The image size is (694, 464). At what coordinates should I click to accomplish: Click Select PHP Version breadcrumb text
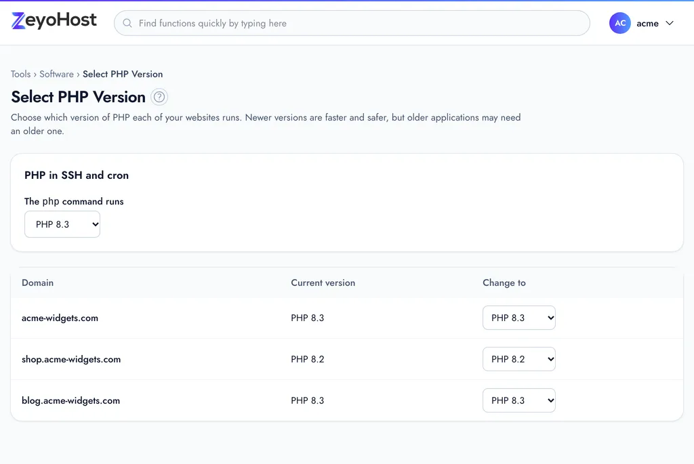123,74
